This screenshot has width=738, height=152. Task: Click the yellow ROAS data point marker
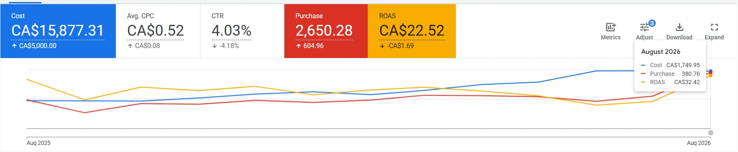point(711,76)
